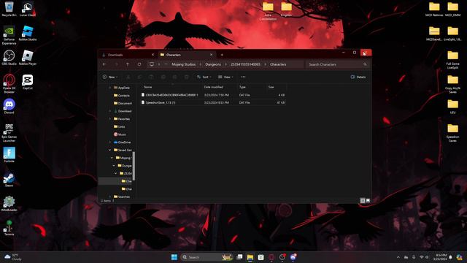Expand the OneDrive tree node

click(109, 142)
